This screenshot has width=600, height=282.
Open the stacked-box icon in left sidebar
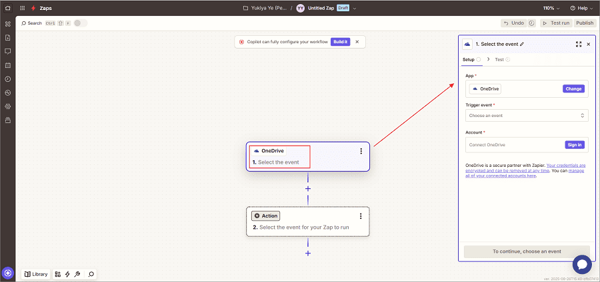coord(7,120)
